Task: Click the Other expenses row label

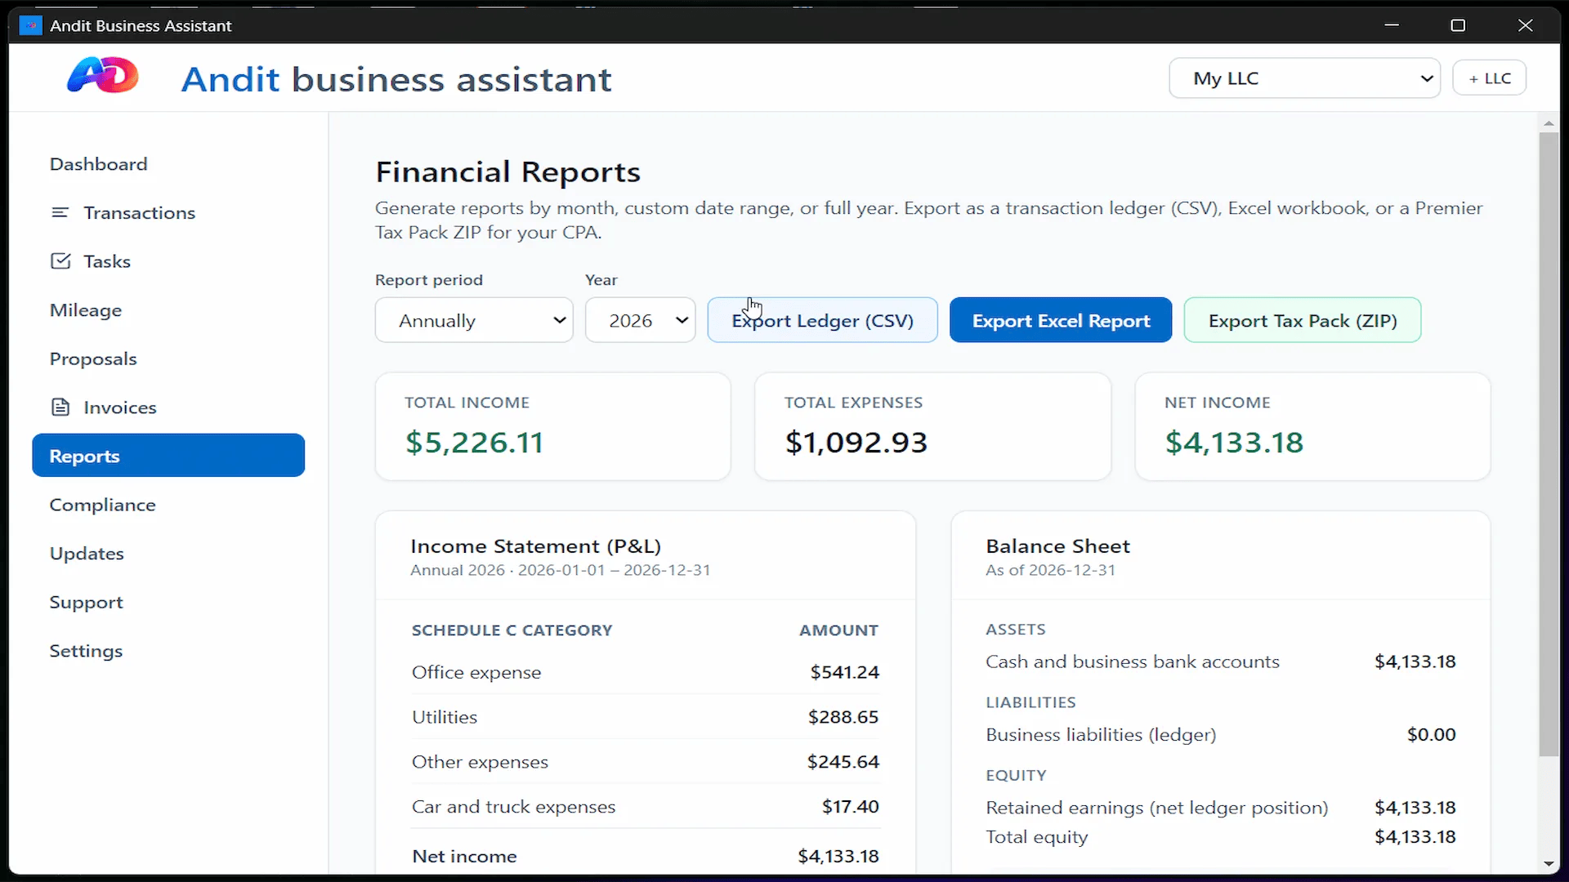Action: (x=480, y=762)
